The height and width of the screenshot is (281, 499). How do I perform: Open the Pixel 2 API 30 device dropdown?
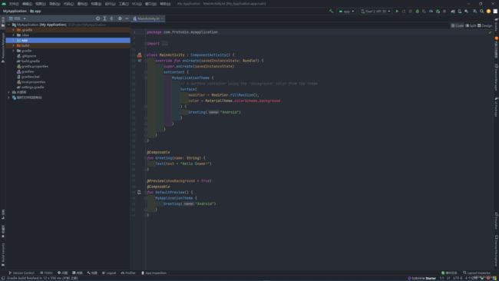point(375,12)
